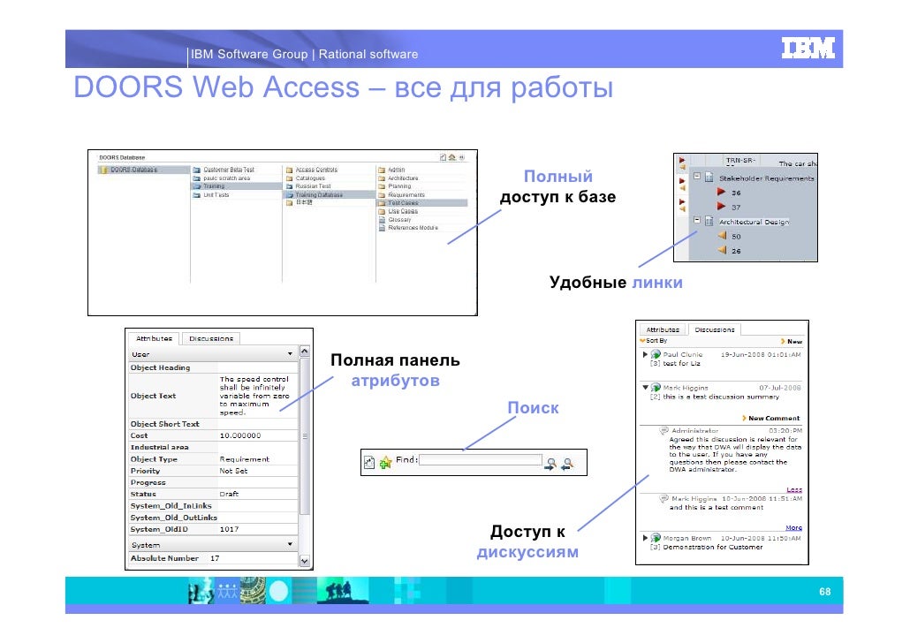The image size is (910, 643).
Task: Click the Russian Test project folder icon
Action: [x=289, y=187]
